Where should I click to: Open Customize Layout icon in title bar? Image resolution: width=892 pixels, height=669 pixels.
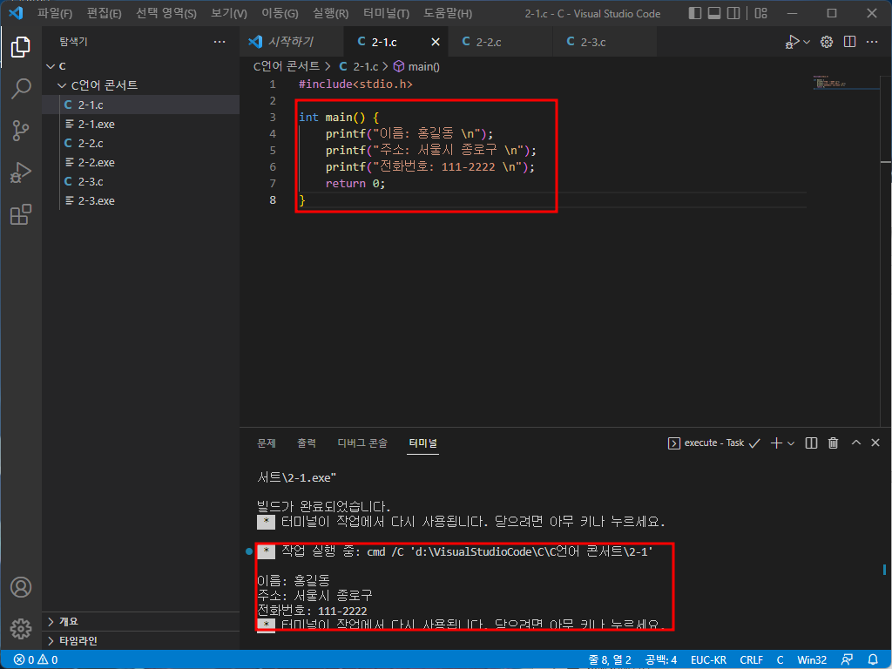pos(760,13)
